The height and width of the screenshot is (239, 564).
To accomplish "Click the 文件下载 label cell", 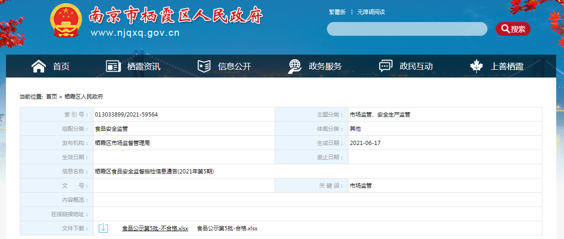I will point(56,228).
